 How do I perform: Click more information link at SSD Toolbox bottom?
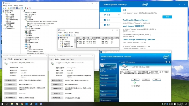(107, 100)
